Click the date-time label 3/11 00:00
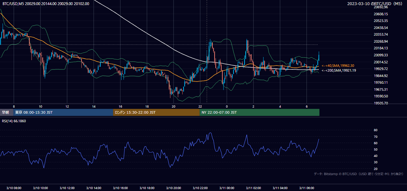Image resolution: width=407 pixels, height=191 pixels. pos(227,188)
